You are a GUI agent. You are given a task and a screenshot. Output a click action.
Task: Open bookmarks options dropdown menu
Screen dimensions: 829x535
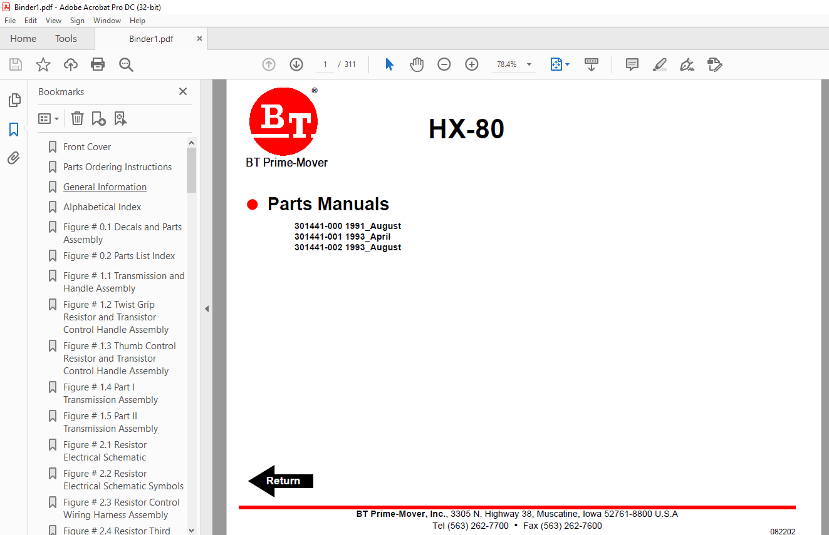coord(48,118)
